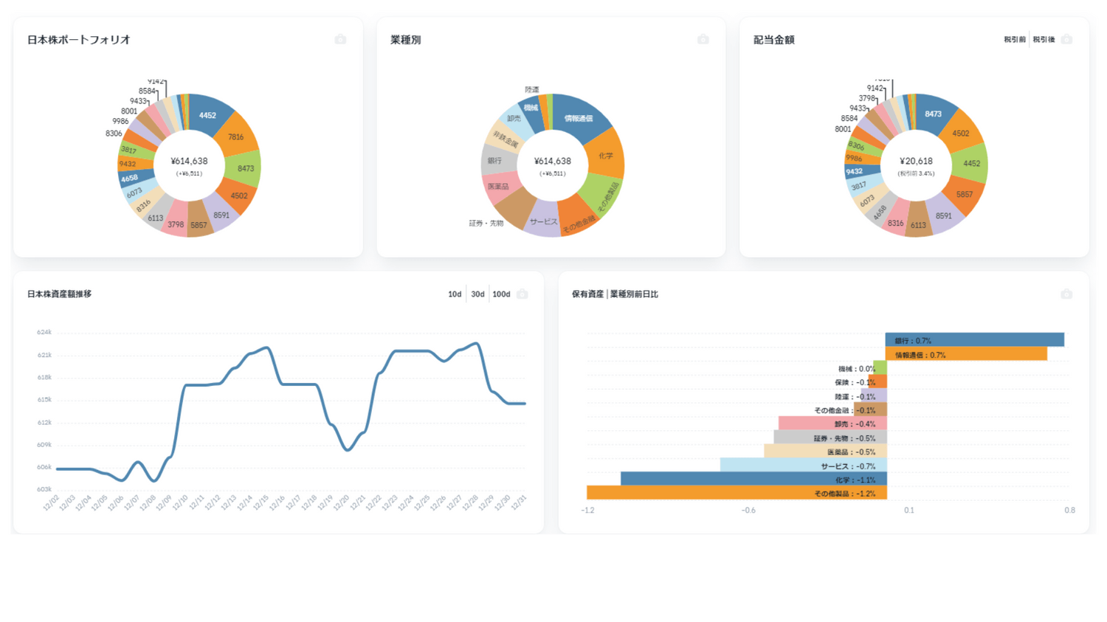The image size is (1107, 622).
Task: Select 4452 slice in 配当金額 donut
Action: (x=970, y=163)
